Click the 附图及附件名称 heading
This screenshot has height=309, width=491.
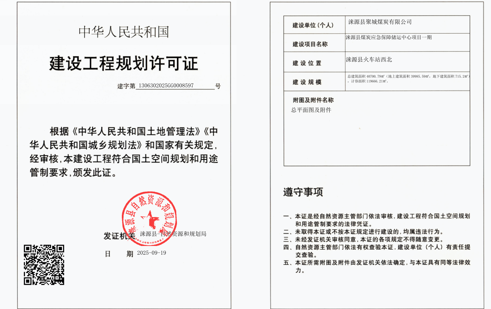(313, 100)
